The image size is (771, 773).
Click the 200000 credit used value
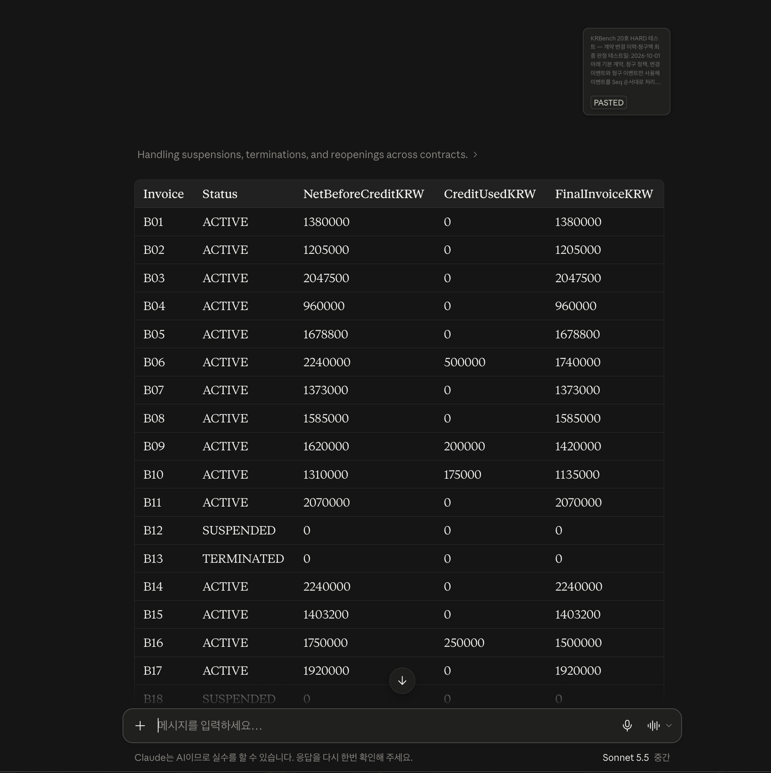coord(465,446)
